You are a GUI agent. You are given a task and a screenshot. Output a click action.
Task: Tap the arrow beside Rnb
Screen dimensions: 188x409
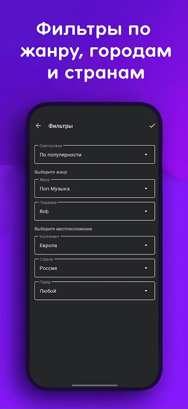pos(146,211)
